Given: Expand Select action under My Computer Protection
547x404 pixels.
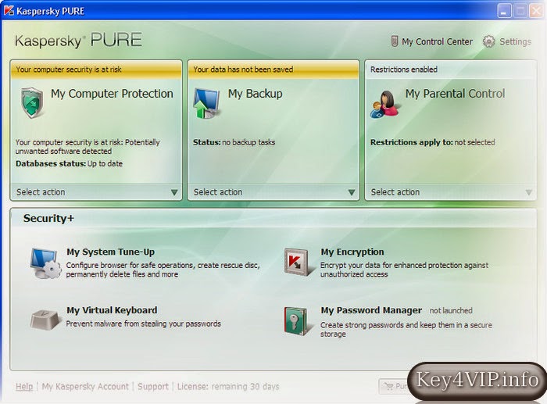Looking at the screenshot, I should [x=96, y=192].
